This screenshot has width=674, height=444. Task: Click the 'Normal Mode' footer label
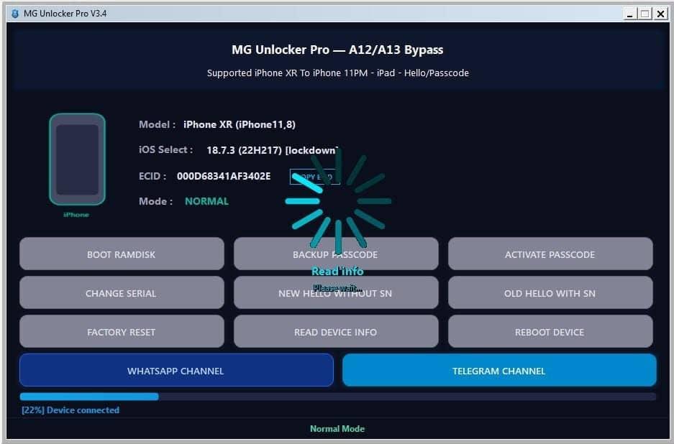(x=337, y=428)
